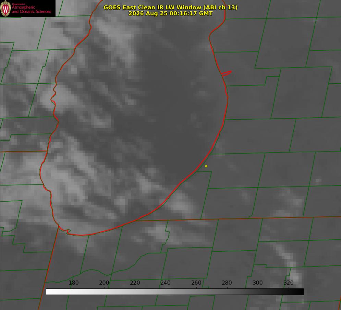Click the Atmospheric and Oceanic Sciences text
The image size is (341, 310).
pyautogui.click(x=31, y=9)
